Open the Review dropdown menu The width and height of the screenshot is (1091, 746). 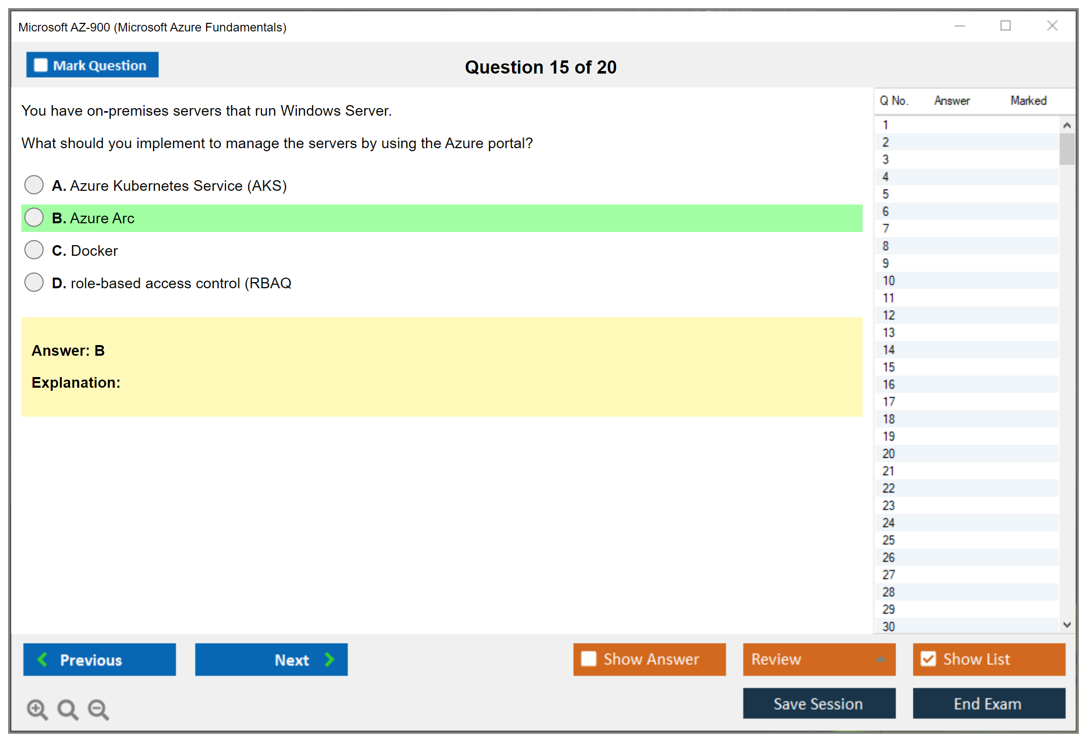click(880, 659)
